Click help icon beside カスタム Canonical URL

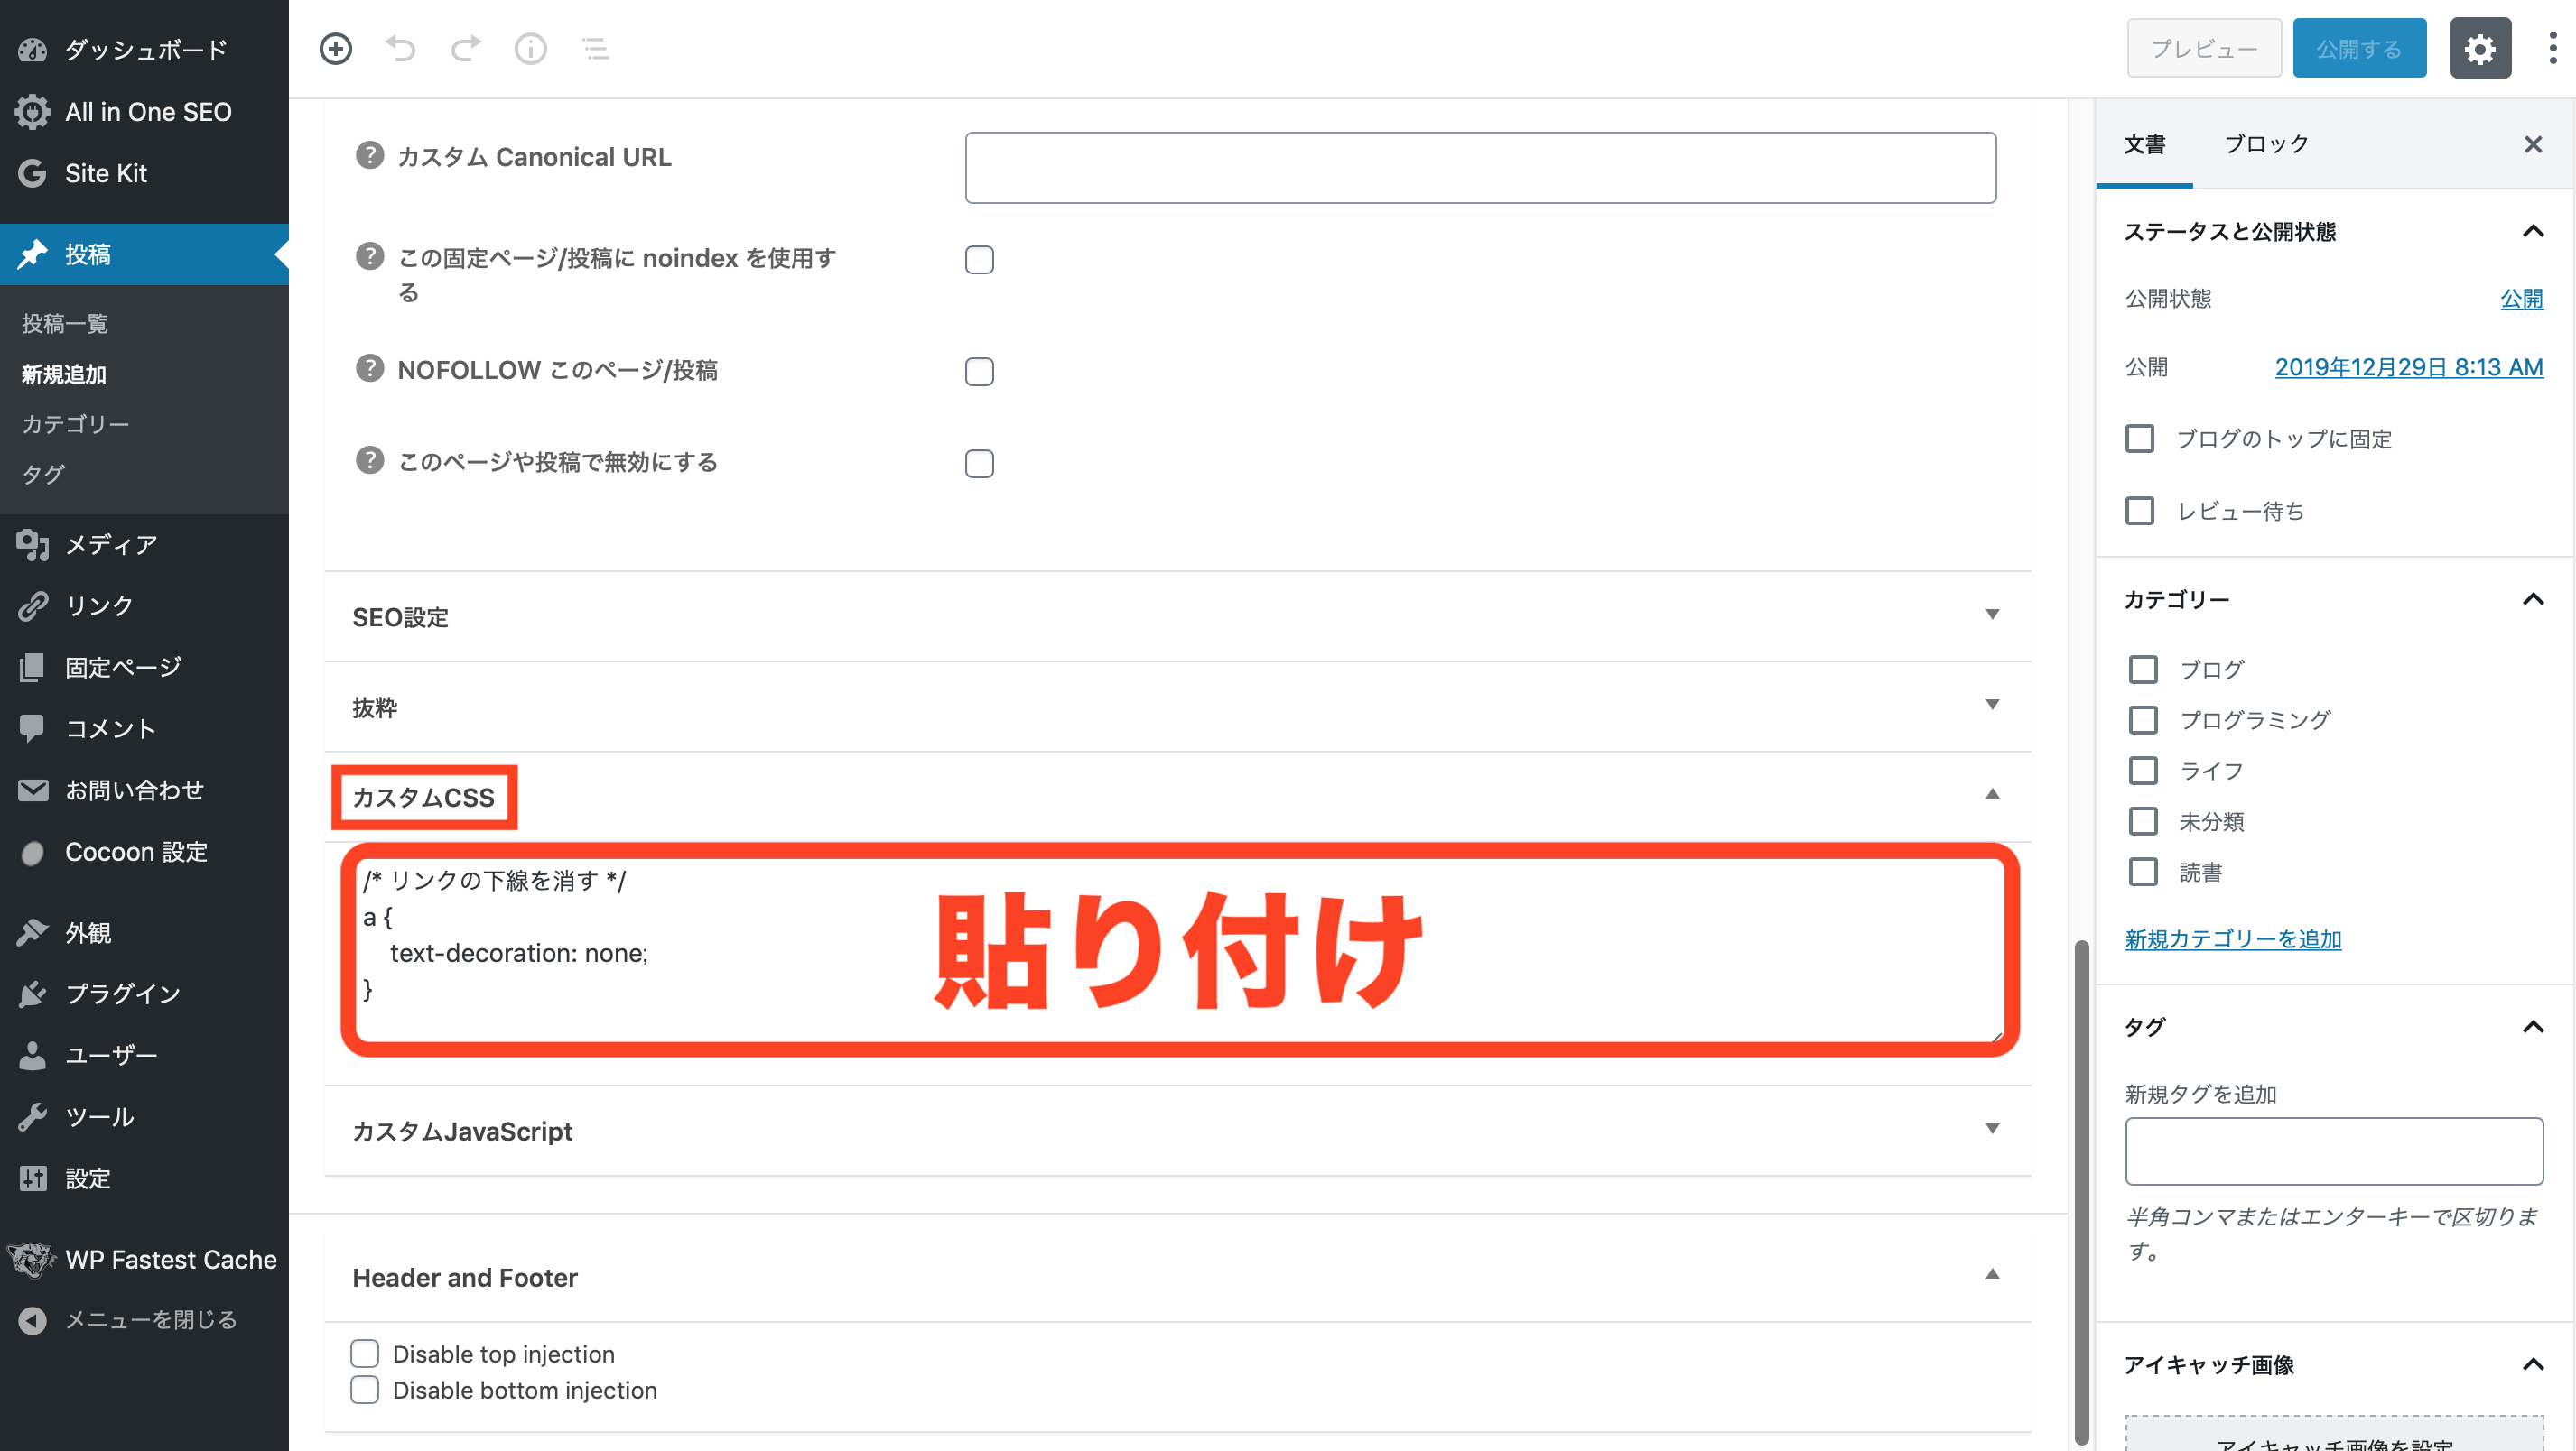pos(370,155)
